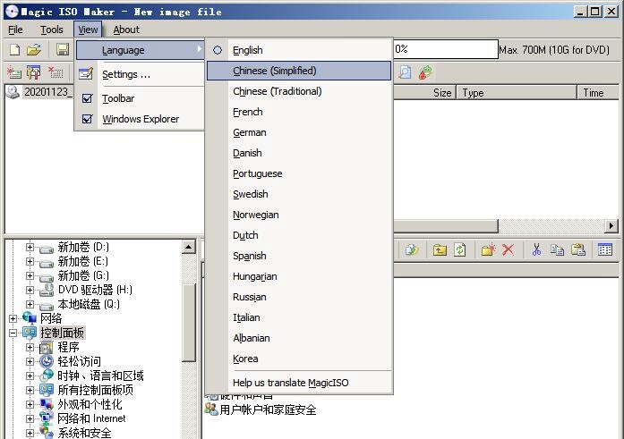This screenshot has width=624, height=439.
Task: Click the Delete item toolbar icon
Action: pos(56,72)
